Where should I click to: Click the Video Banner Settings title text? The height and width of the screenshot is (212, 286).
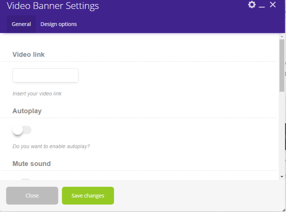click(x=53, y=6)
